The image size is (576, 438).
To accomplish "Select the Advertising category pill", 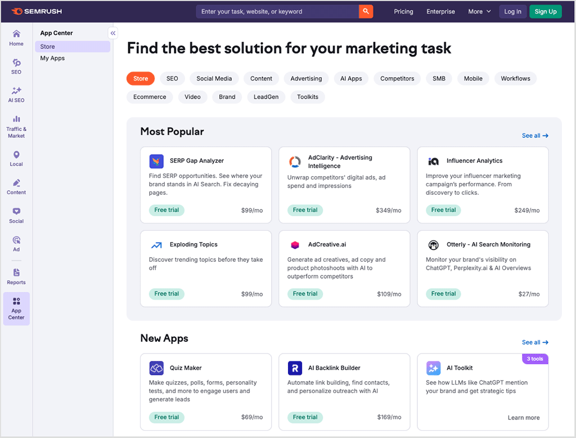I will [307, 79].
